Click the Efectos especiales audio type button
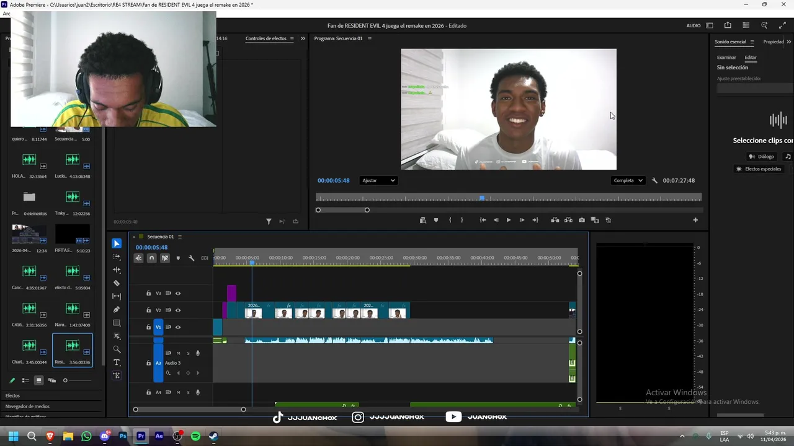This screenshot has height=446, width=794. pos(758,169)
